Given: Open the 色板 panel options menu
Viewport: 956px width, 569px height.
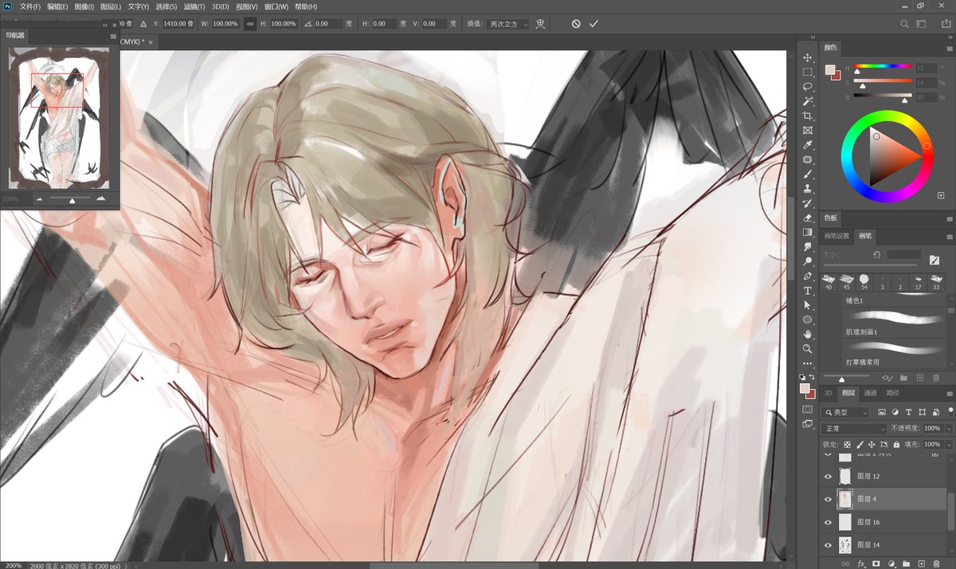Looking at the screenshot, I should 949,218.
